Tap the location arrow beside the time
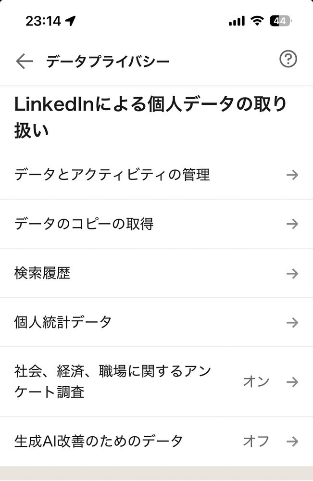The image size is (313, 481). click(70, 21)
